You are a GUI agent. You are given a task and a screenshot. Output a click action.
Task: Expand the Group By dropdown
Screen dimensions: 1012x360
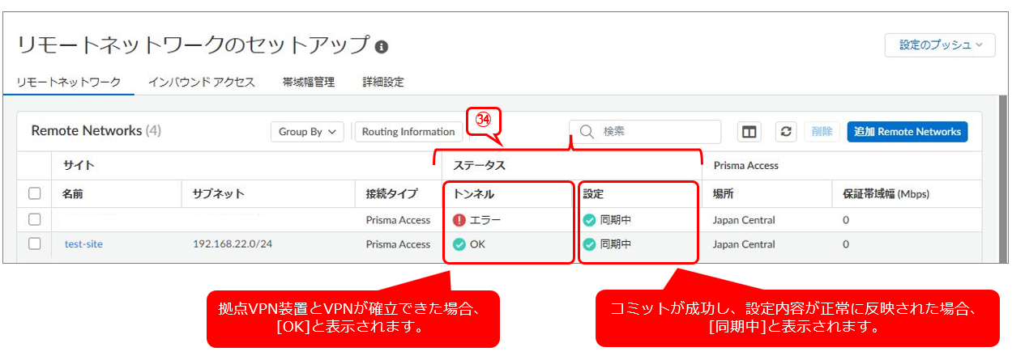(306, 132)
